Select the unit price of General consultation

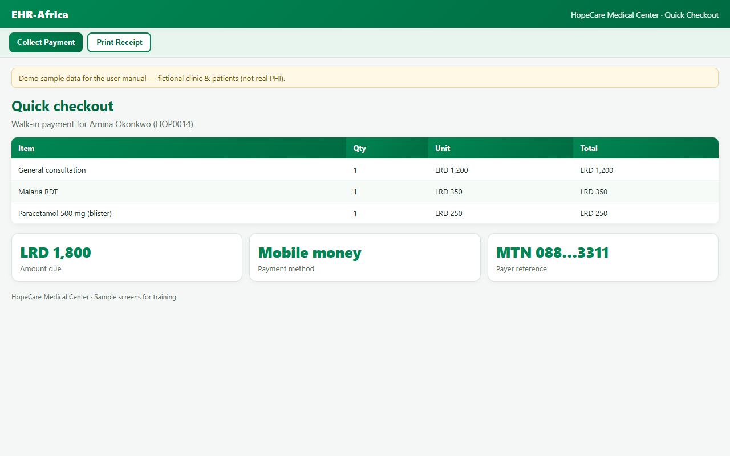(452, 170)
